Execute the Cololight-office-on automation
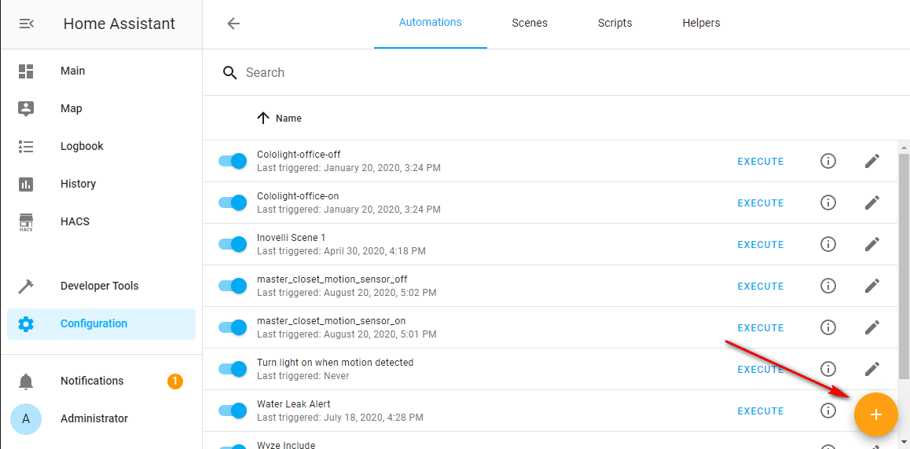 pos(760,203)
